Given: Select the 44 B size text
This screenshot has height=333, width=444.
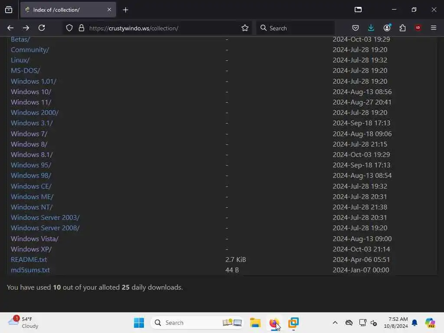Looking at the screenshot, I should 232,270.
